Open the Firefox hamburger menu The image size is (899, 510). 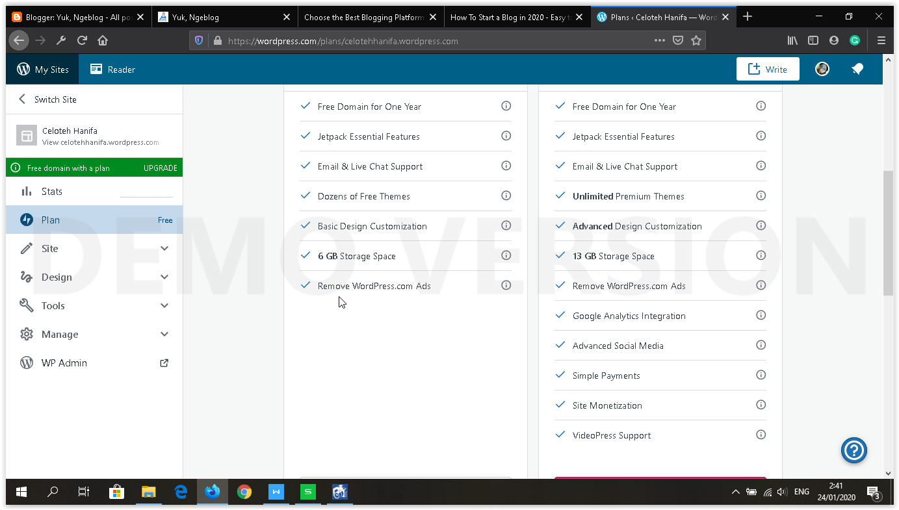[881, 41]
